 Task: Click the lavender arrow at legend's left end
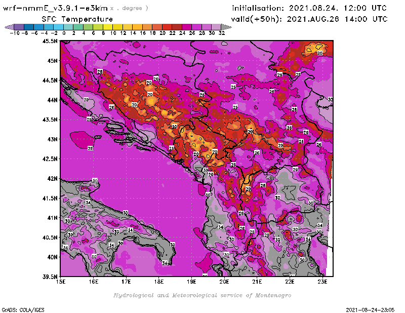10,27
